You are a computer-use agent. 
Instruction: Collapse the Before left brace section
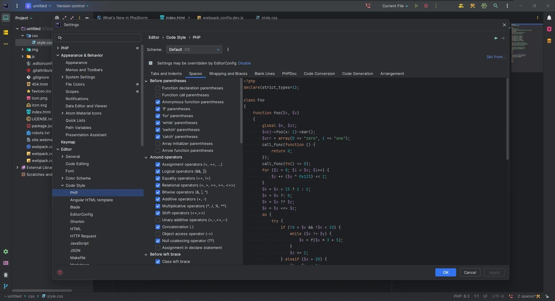pos(146,254)
